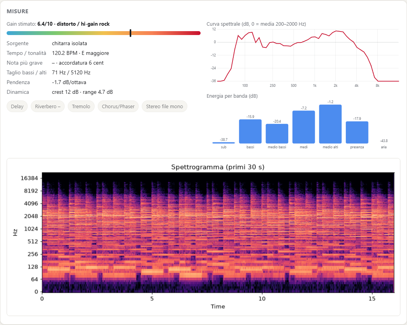Click the -43.8 aria value label
Screen dimensions: 407x325
[384, 141]
